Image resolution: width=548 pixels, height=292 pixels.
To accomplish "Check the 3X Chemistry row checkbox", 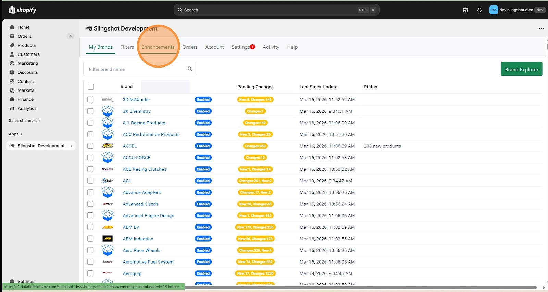I will click(90, 111).
